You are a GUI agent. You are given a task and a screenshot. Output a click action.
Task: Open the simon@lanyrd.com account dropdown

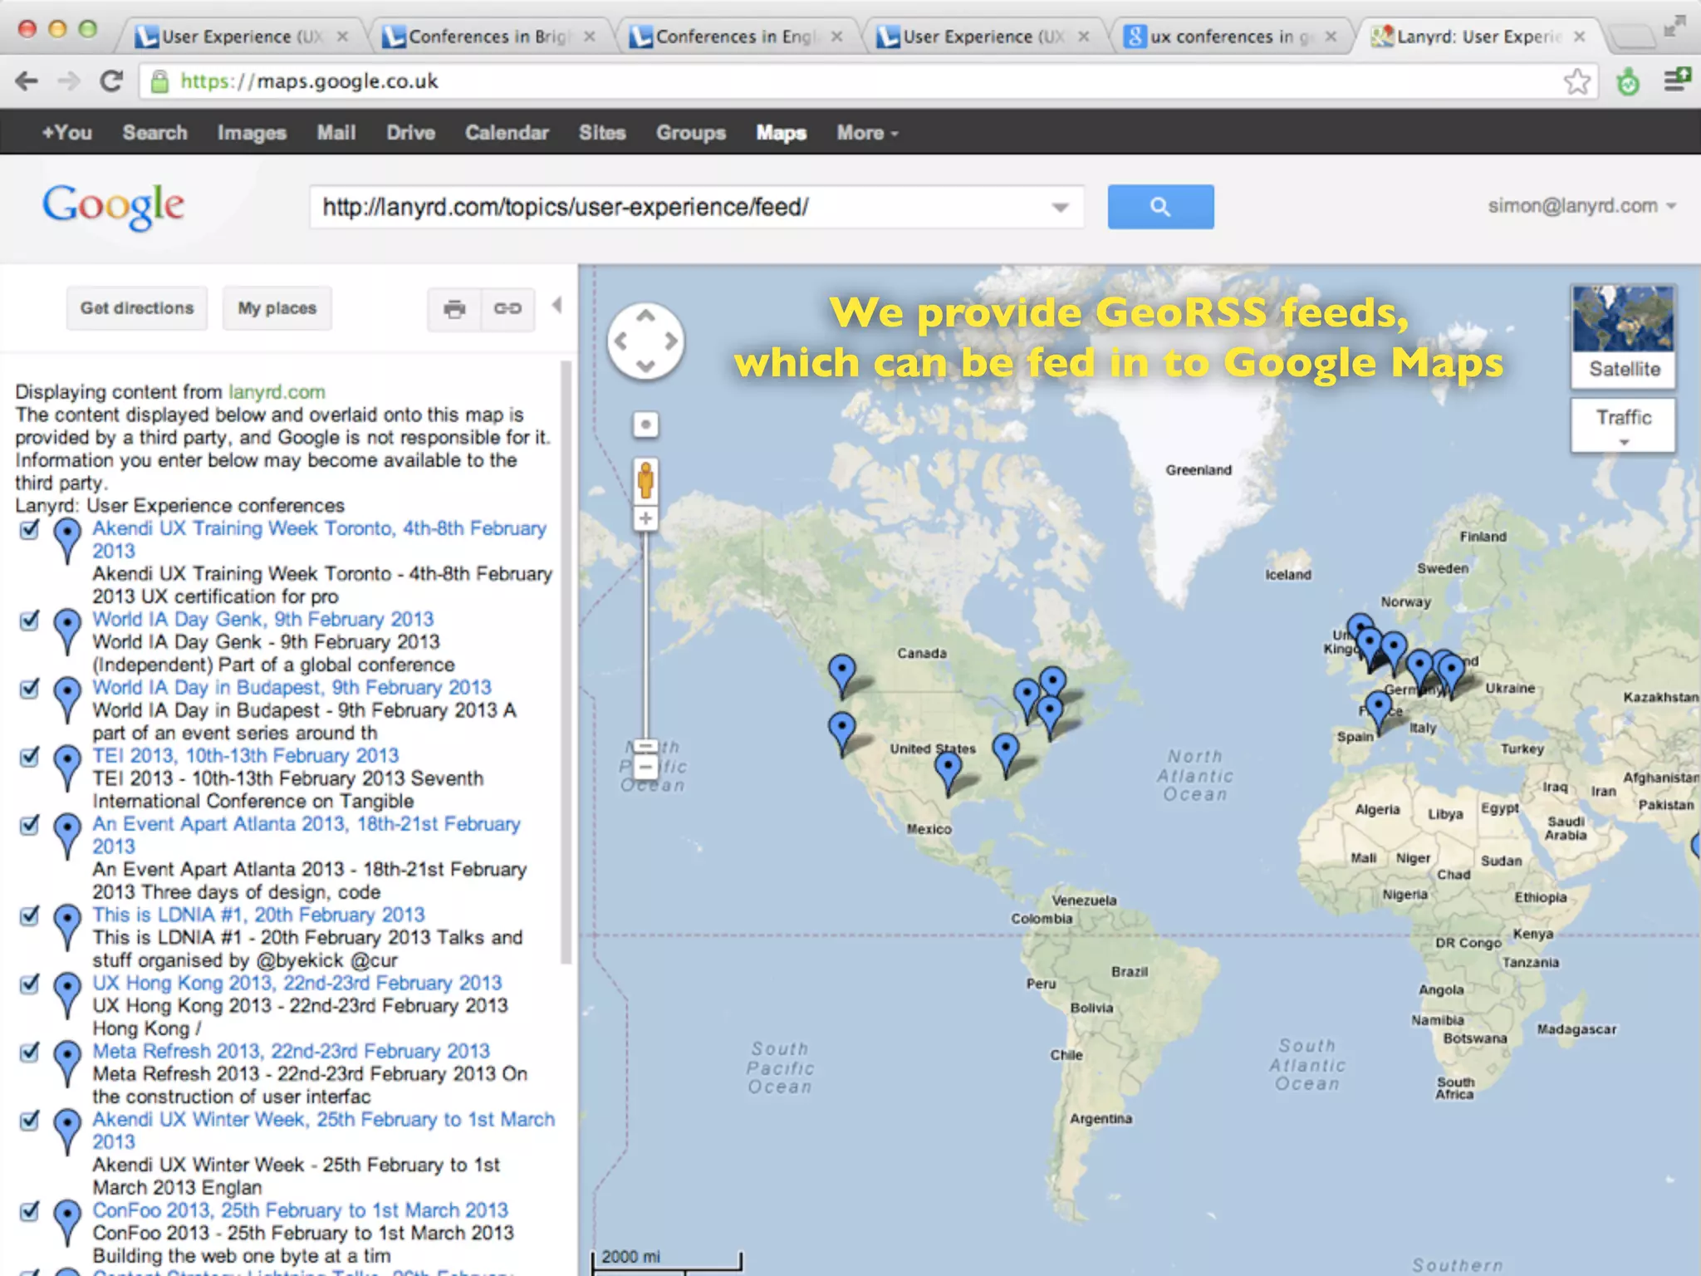tap(1581, 206)
